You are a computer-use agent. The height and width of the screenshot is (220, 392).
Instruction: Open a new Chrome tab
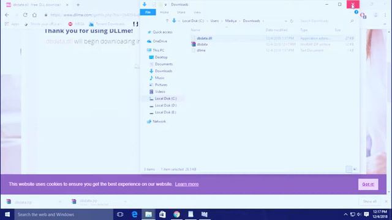(x=78, y=5)
